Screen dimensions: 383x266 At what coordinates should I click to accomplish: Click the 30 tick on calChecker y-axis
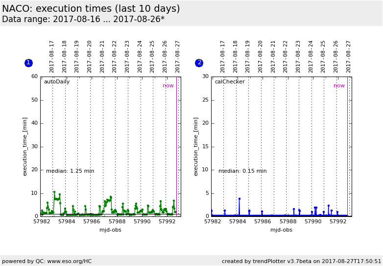pyautogui.click(x=205, y=77)
